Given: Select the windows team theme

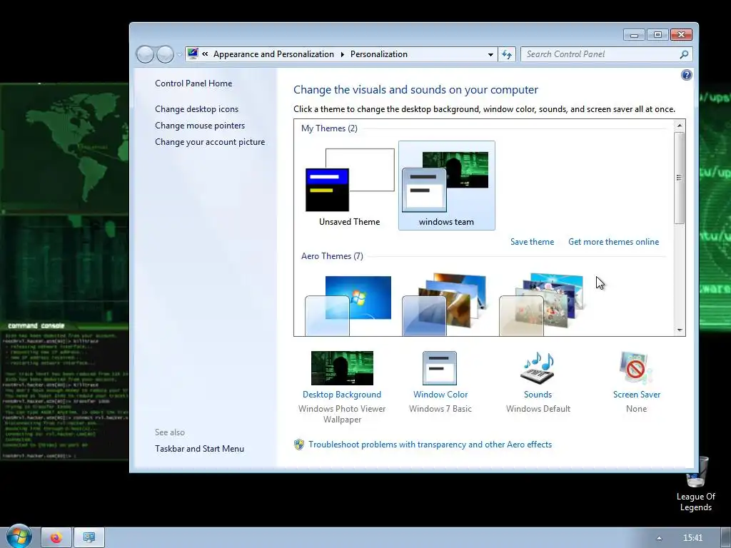Looking at the screenshot, I should point(447,186).
